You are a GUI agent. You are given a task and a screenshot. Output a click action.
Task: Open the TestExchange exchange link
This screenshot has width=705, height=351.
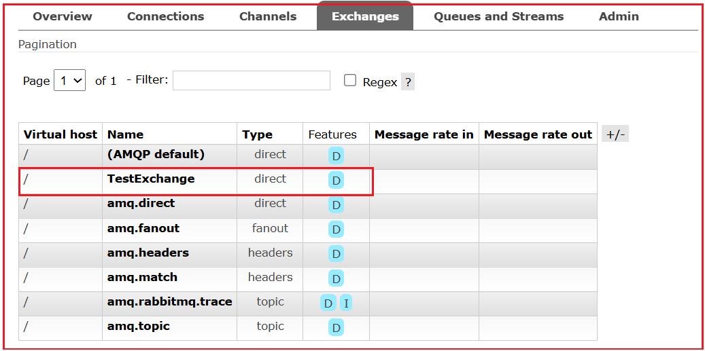(x=151, y=179)
